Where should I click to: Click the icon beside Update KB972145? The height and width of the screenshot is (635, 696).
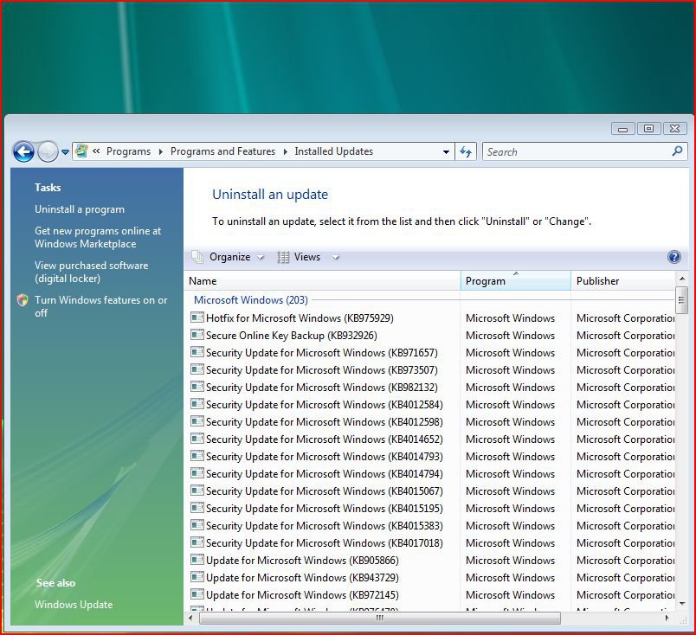click(197, 594)
